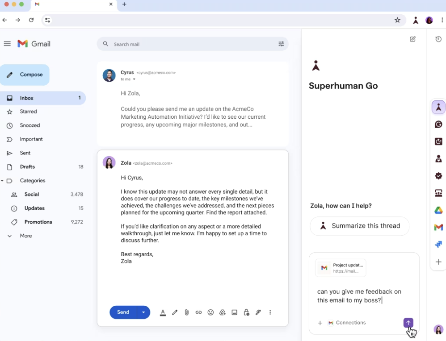Insert a photo in the reply

[234, 312]
